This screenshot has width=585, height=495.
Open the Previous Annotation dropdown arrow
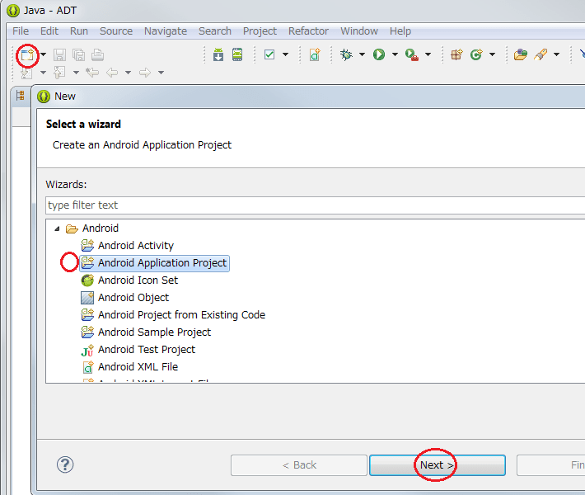pyautogui.click(x=76, y=73)
